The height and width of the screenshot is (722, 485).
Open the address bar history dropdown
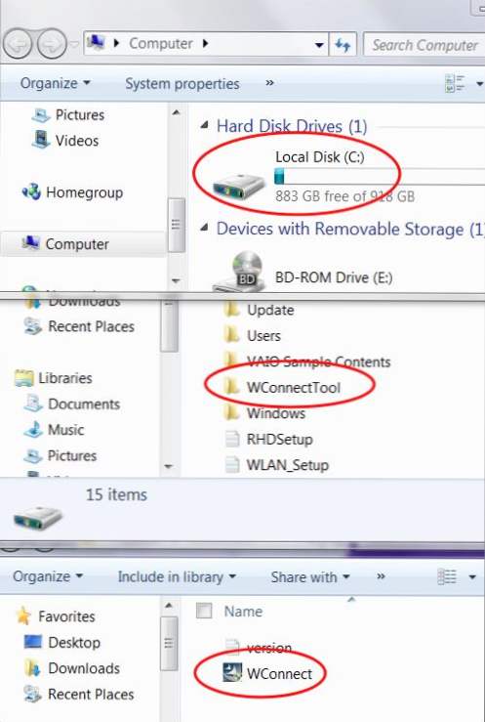pos(318,45)
